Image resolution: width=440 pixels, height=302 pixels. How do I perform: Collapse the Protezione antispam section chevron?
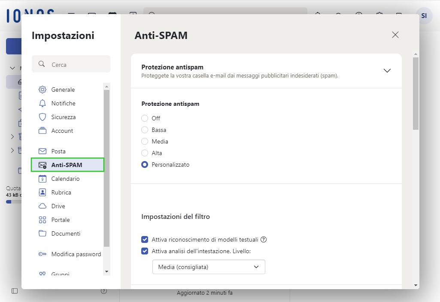[x=387, y=71]
